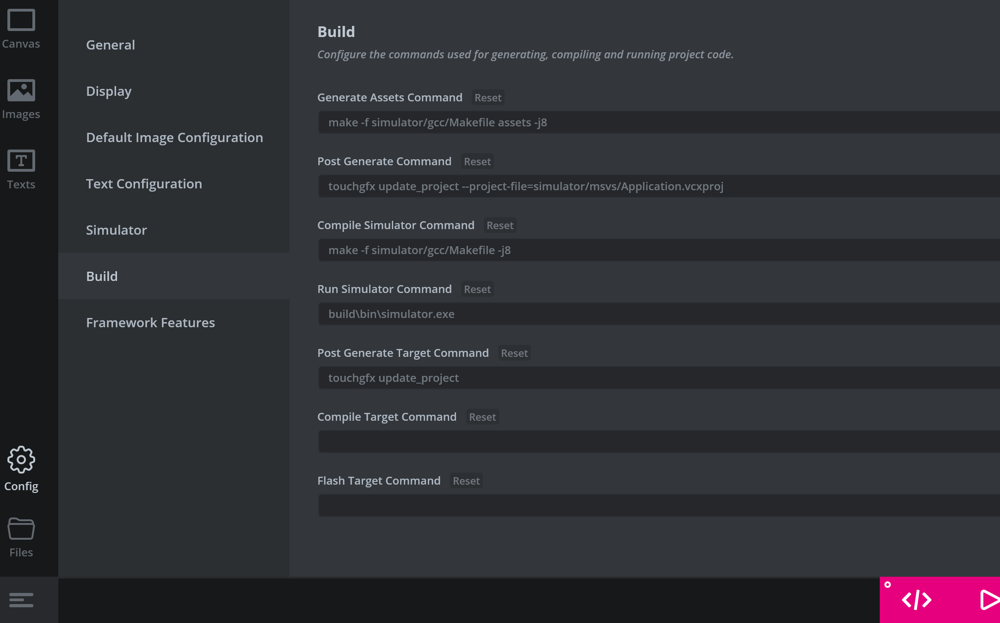Select the General settings tab

click(x=111, y=45)
